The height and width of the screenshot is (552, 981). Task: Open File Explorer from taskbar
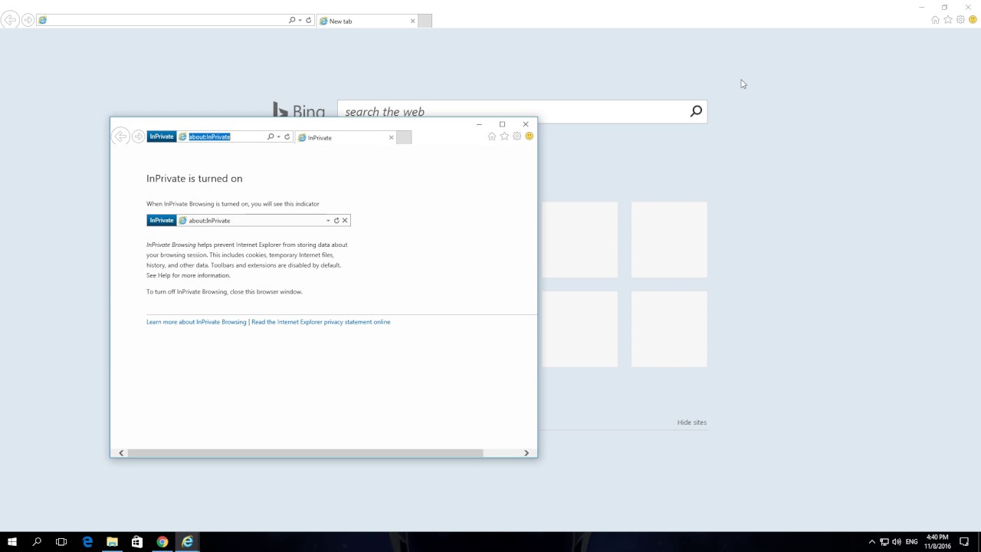pos(112,542)
